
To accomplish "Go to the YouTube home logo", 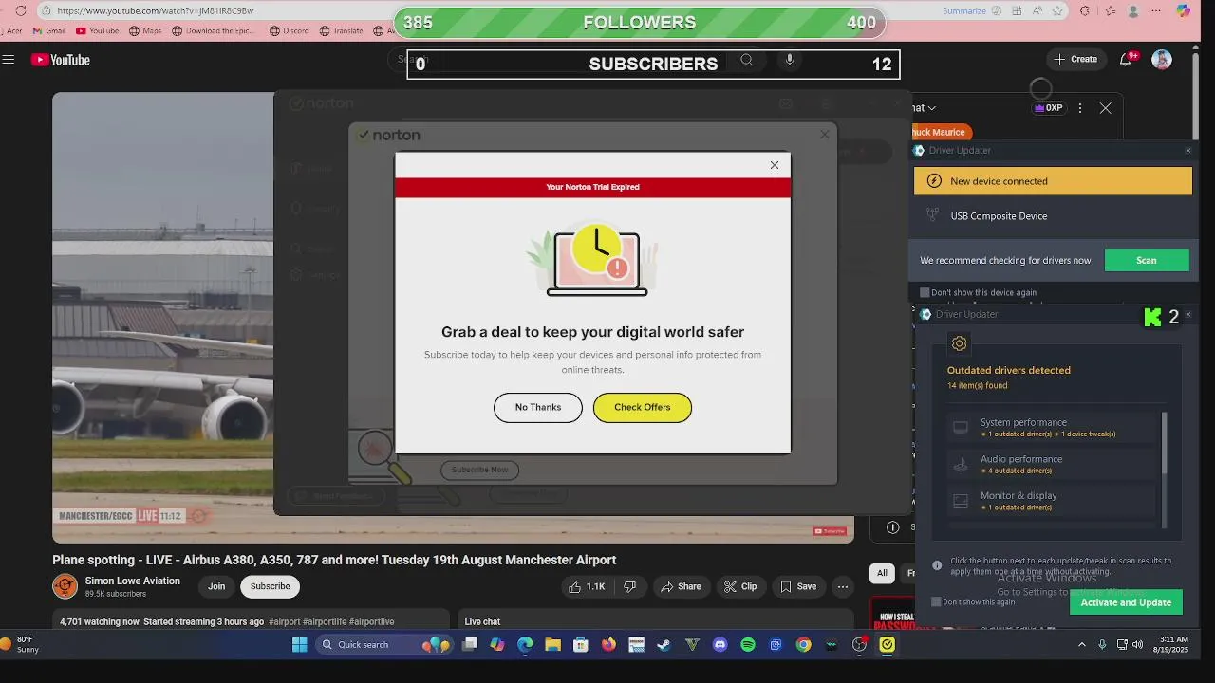I will (x=60, y=60).
